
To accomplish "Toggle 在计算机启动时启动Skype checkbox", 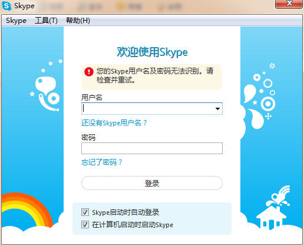I will [x=85, y=225].
